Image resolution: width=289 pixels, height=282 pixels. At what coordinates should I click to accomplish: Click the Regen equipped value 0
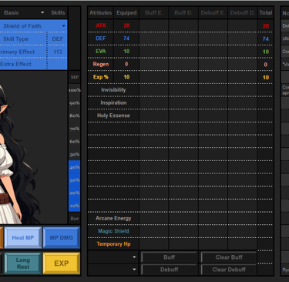pos(126,64)
